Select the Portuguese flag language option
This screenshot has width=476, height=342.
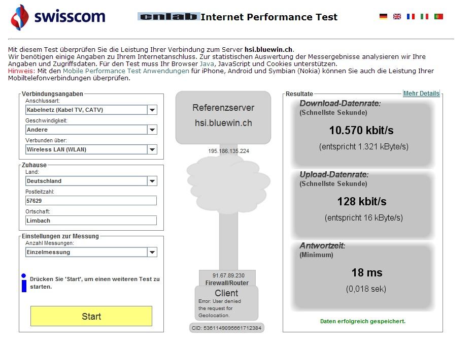[x=438, y=16]
